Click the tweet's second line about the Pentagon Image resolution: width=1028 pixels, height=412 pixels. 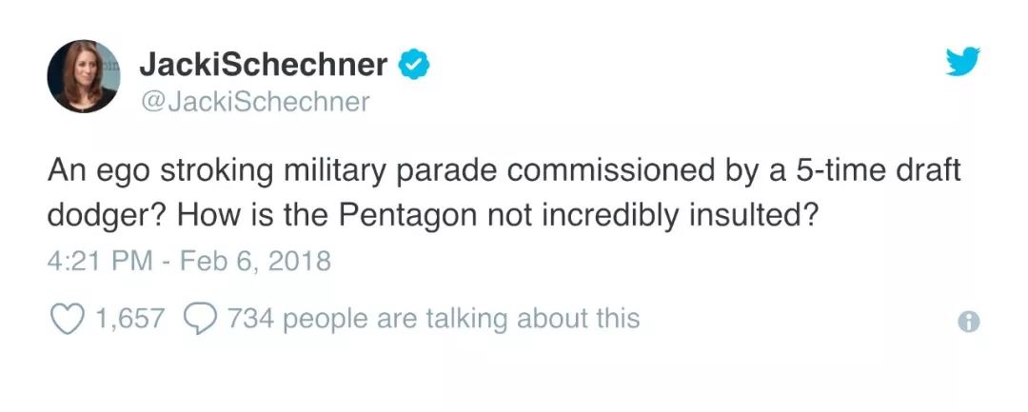click(433, 216)
